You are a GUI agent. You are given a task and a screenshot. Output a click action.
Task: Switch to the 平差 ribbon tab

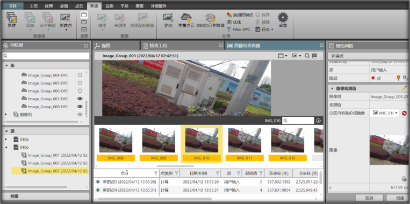125,6
